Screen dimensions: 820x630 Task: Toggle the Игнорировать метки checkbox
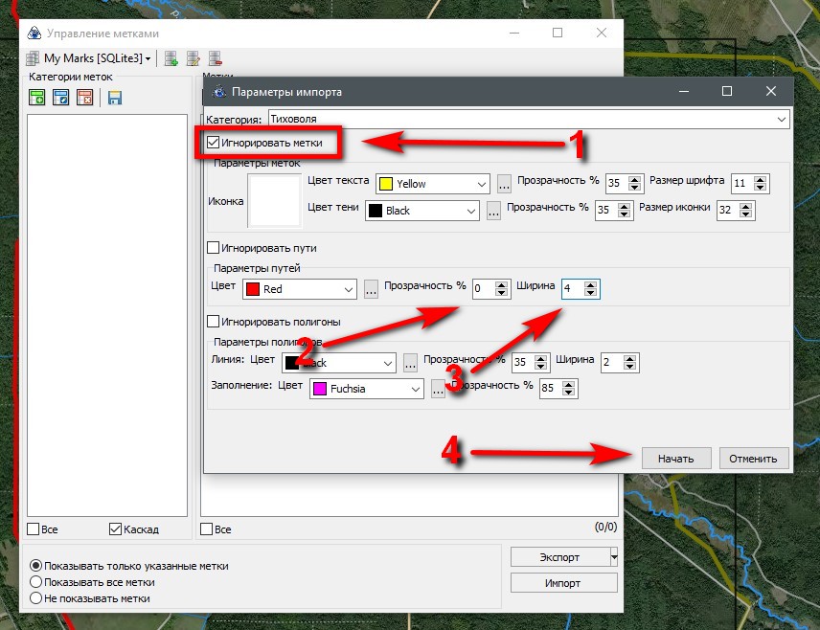point(213,143)
